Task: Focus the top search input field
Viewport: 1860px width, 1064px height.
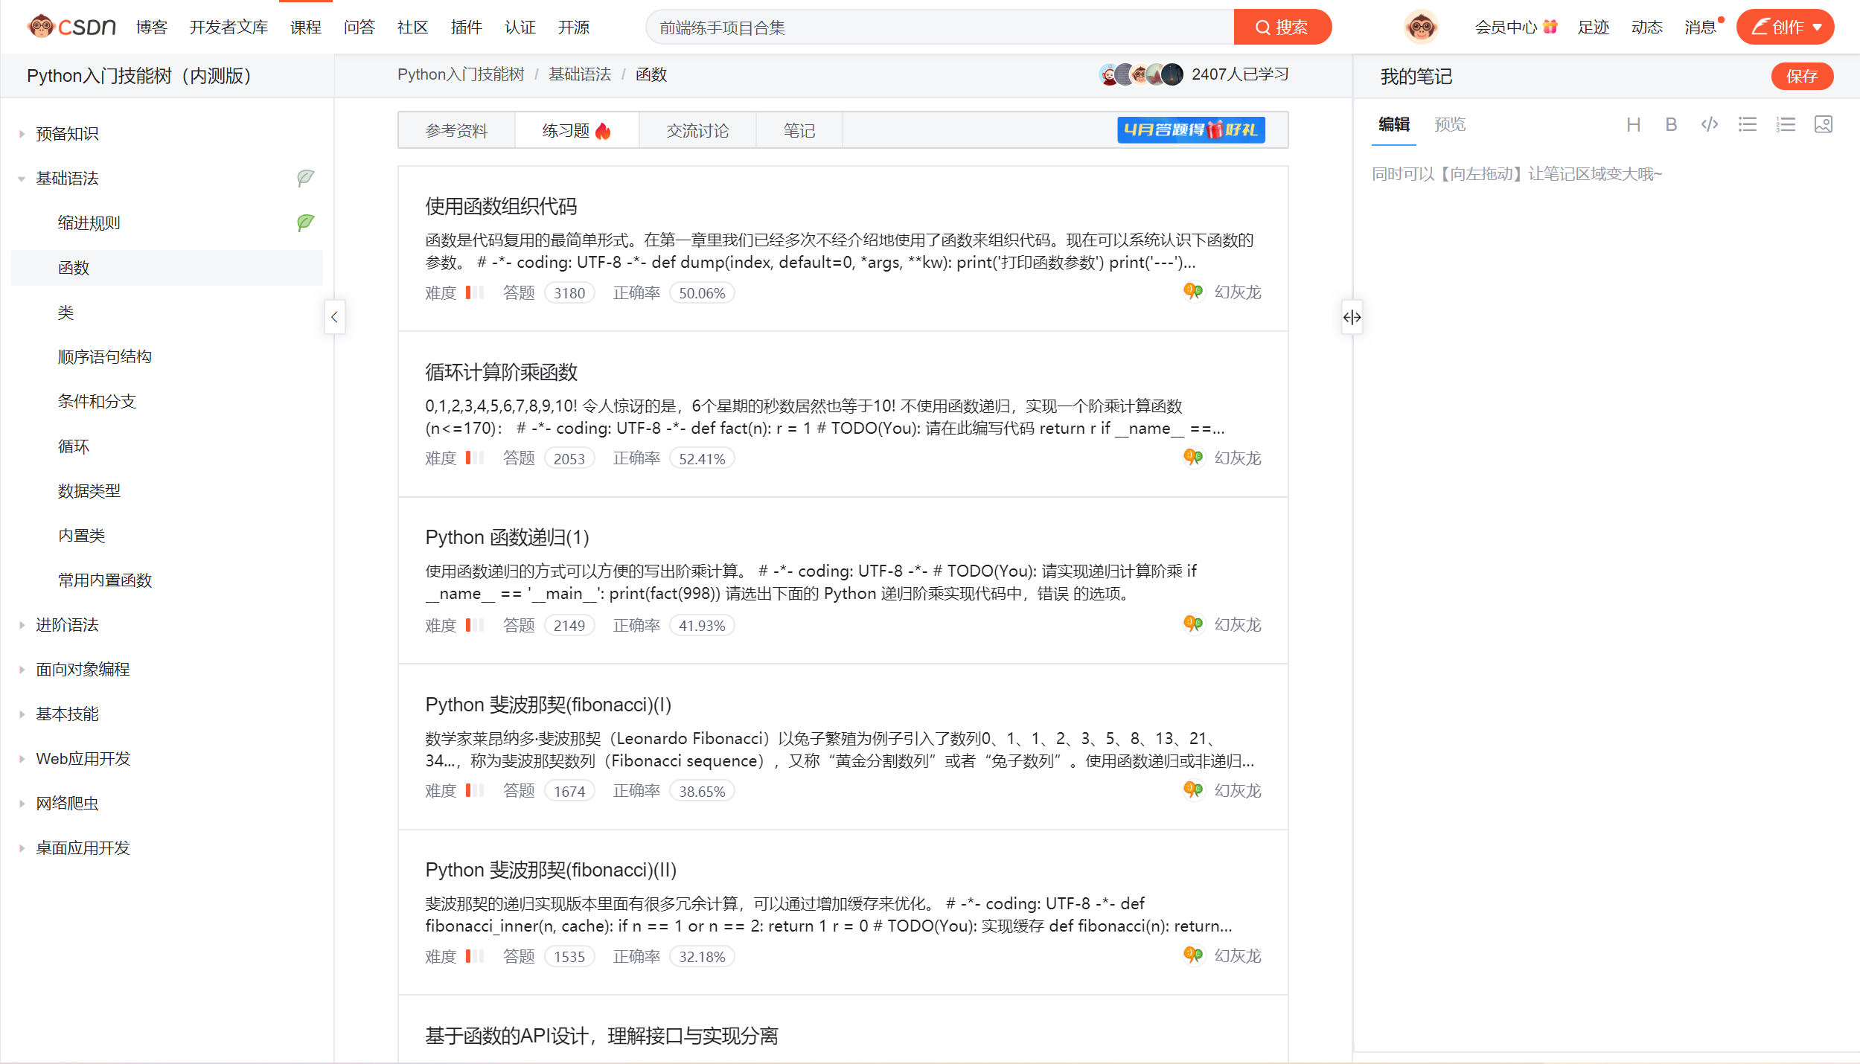Action: pyautogui.click(x=938, y=28)
